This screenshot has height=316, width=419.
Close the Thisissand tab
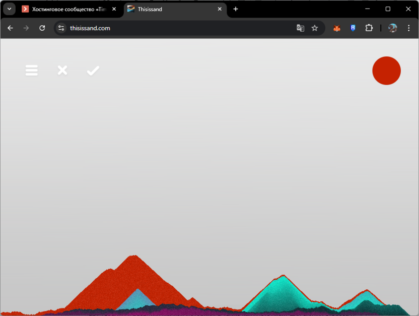tap(220, 9)
